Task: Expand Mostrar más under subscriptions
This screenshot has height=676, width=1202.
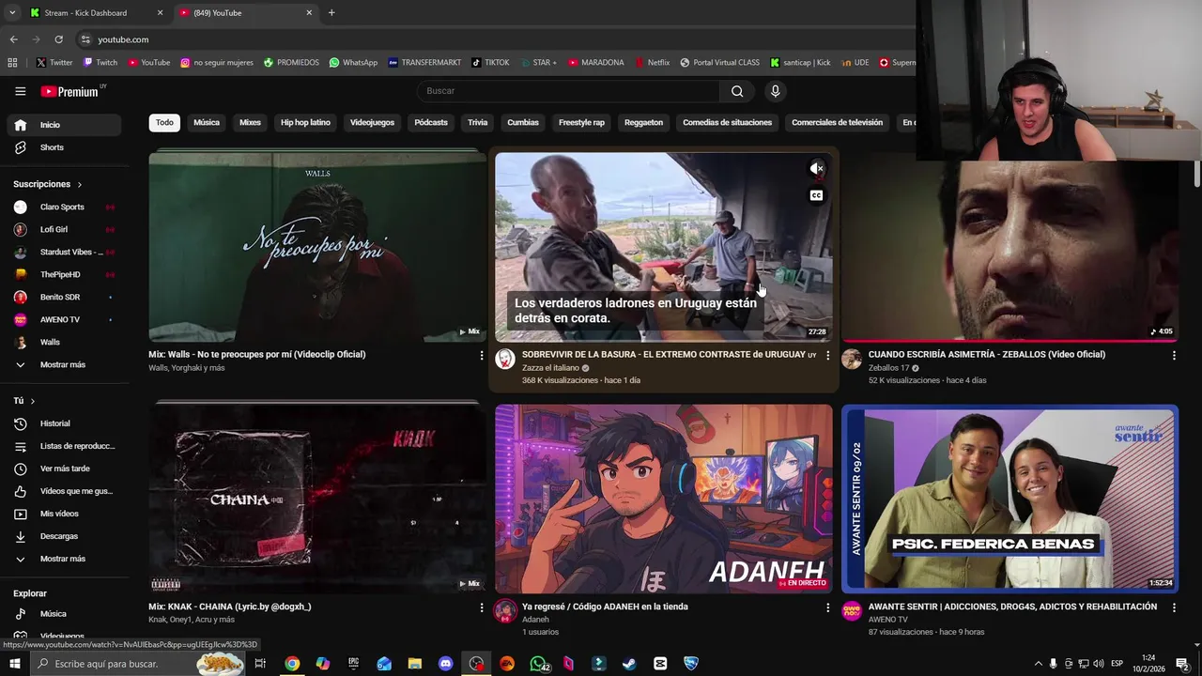Action: click(x=64, y=364)
